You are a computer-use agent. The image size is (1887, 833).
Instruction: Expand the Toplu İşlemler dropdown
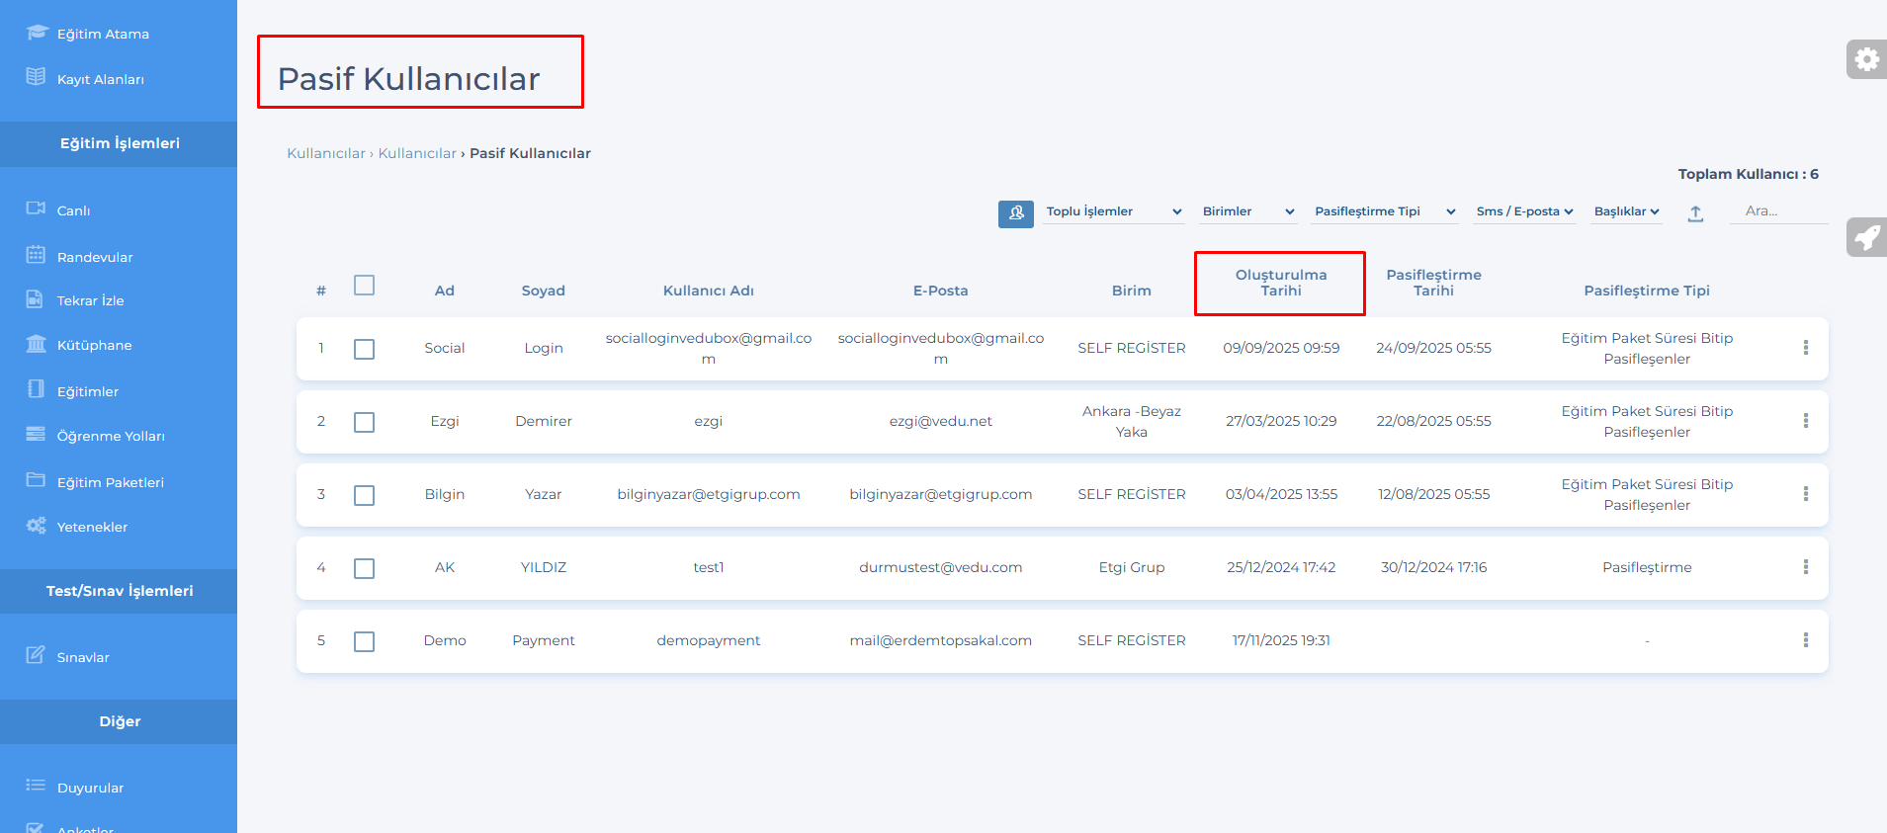pyautogui.click(x=1113, y=211)
